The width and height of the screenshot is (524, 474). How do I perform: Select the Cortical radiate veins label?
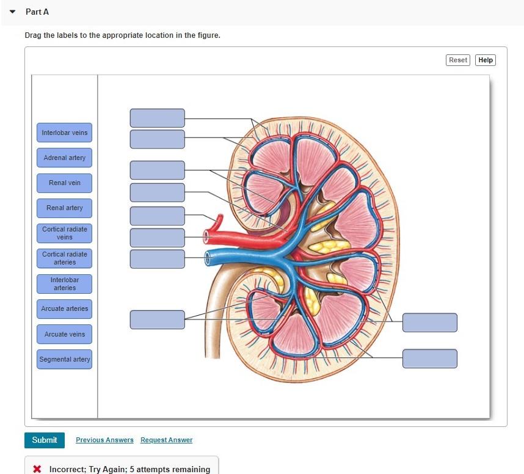pyautogui.click(x=64, y=233)
